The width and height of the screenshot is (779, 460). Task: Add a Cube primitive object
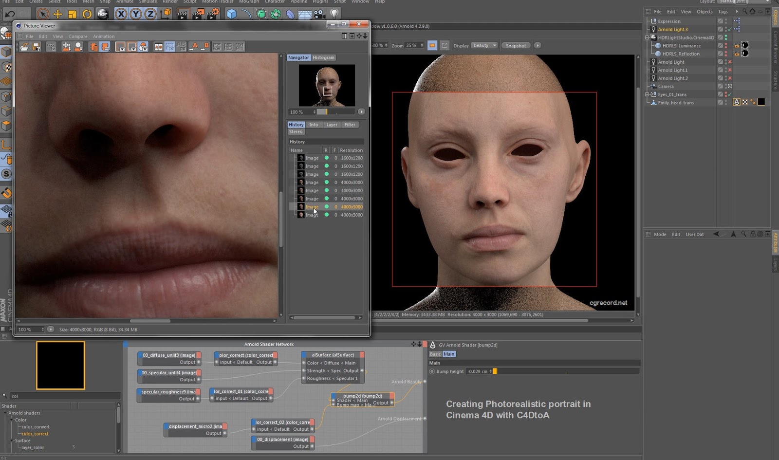[232, 14]
